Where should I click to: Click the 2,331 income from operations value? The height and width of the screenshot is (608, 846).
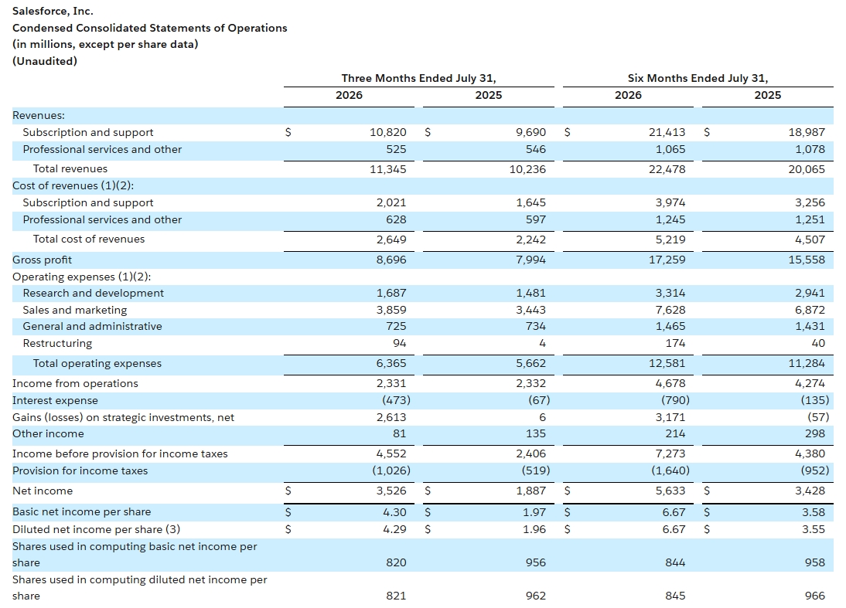[391, 383]
